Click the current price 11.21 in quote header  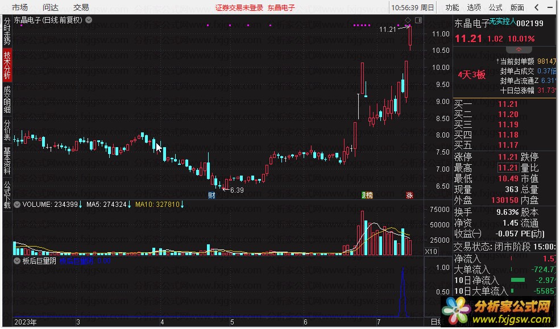[468, 39]
